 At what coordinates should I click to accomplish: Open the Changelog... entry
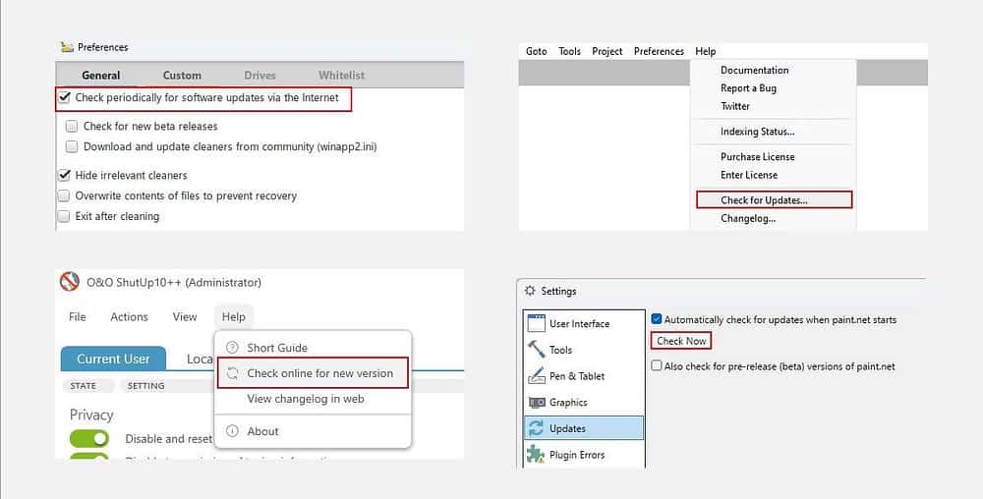tap(748, 218)
